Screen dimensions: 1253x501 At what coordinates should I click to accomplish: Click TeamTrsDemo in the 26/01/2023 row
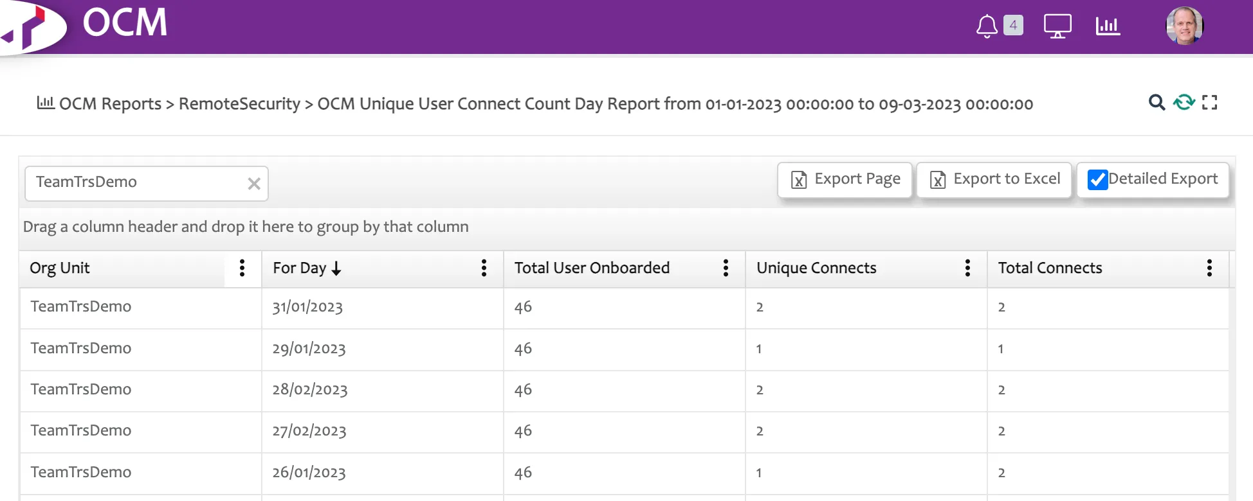(x=81, y=472)
